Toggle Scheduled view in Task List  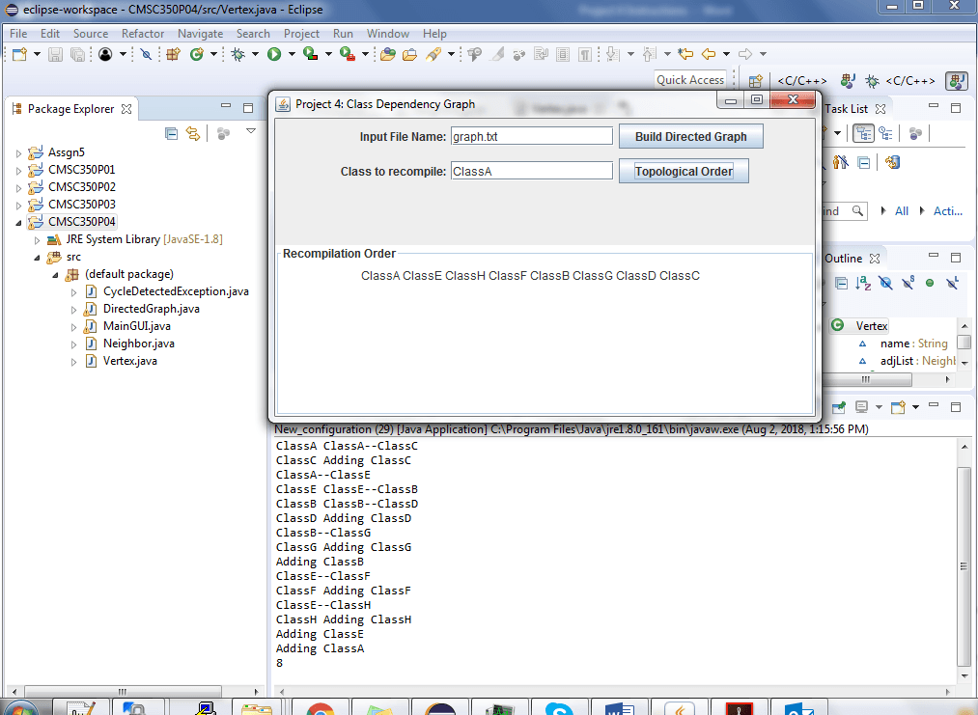(885, 133)
